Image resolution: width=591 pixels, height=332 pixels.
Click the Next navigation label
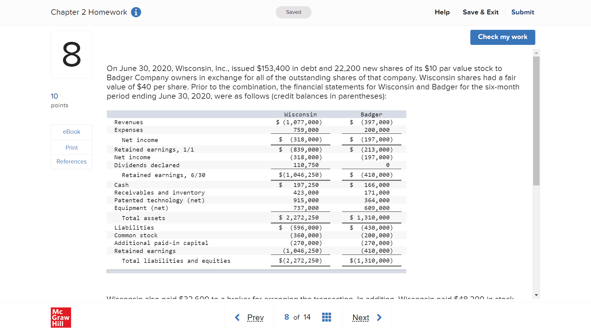[360, 318]
